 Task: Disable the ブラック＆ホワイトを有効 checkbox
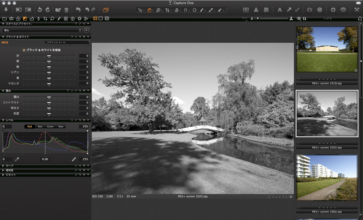pos(24,50)
